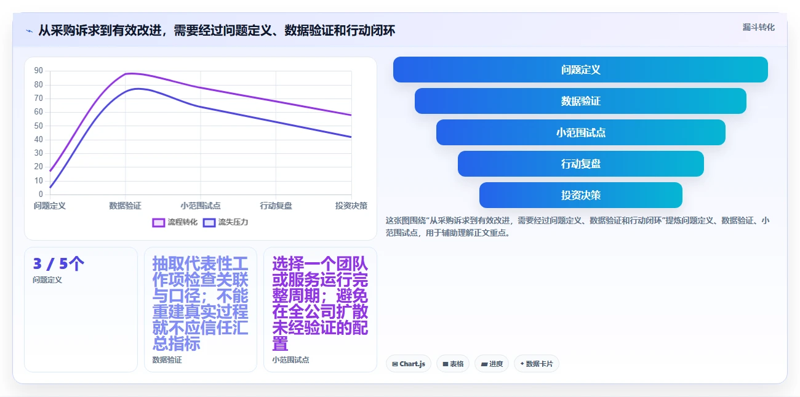Toggle the 流程转化 purple legend swatch
The height and width of the screenshot is (397, 800).
(158, 222)
